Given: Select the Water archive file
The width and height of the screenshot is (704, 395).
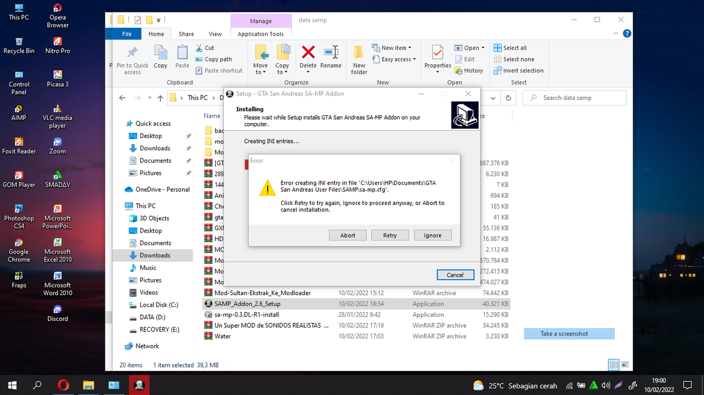Looking at the screenshot, I should point(356,336).
